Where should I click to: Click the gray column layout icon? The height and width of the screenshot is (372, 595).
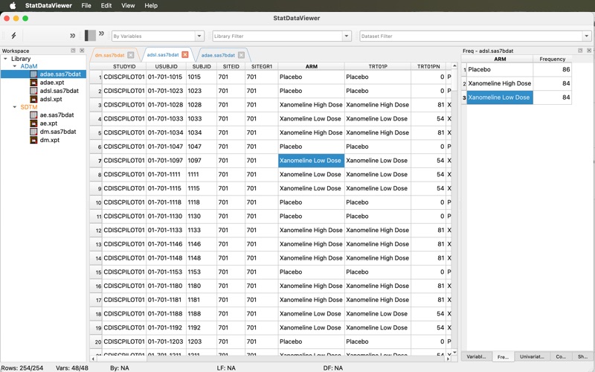click(x=90, y=35)
